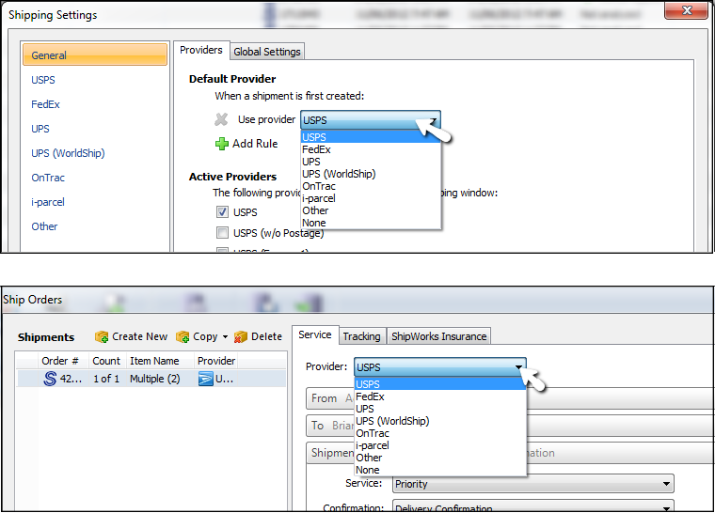Select General in settings sidebar
715x513 pixels.
pyautogui.click(x=95, y=55)
